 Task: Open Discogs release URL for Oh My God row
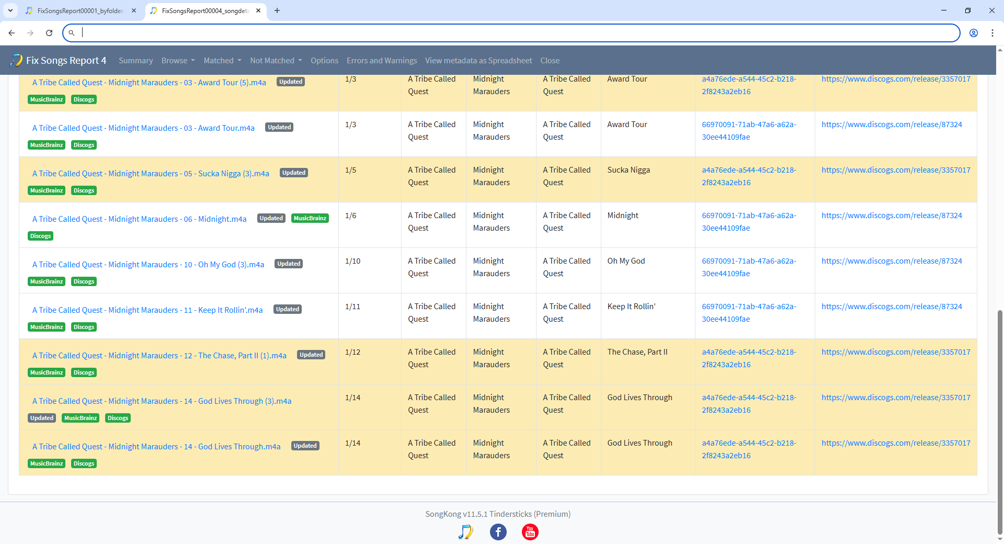click(892, 260)
